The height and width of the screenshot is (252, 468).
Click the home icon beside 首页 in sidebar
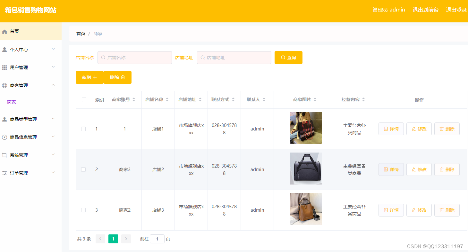click(4, 32)
